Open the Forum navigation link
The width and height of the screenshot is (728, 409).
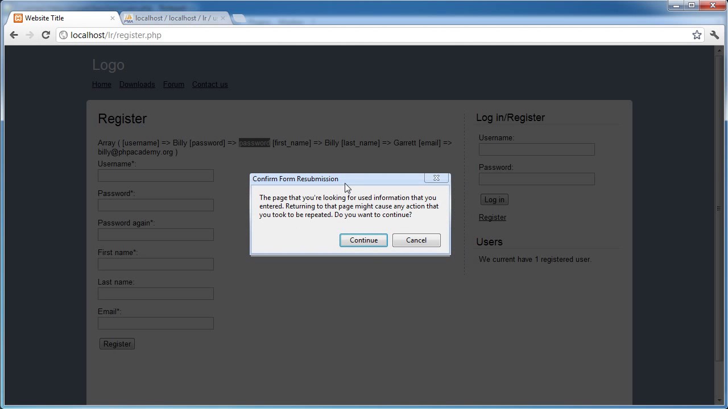pos(173,85)
